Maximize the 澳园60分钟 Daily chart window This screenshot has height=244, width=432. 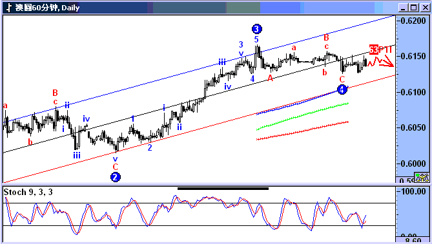click(414, 8)
